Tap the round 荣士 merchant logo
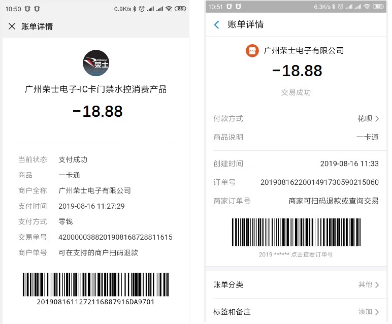The height and width of the screenshot is (324, 392). tap(96, 63)
